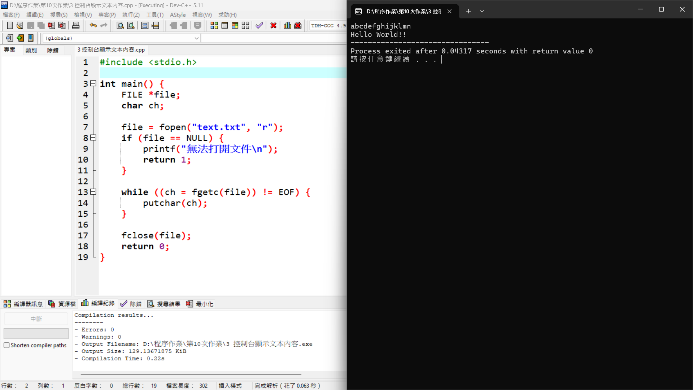Click the New file toolbar icon
The image size is (693, 390).
(10, 25)
